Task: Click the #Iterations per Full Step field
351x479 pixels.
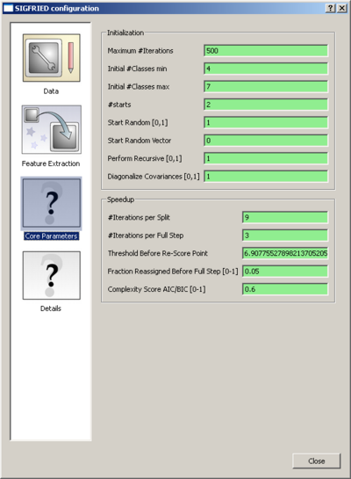Action: pos(285,236)
